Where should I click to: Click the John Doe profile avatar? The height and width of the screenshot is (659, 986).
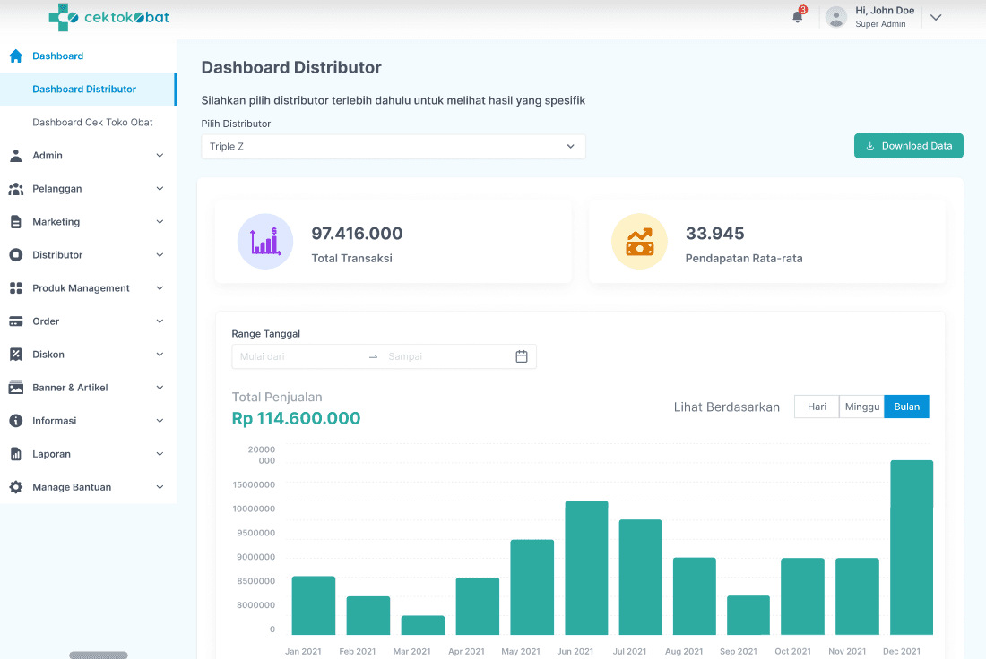[835, 17]
